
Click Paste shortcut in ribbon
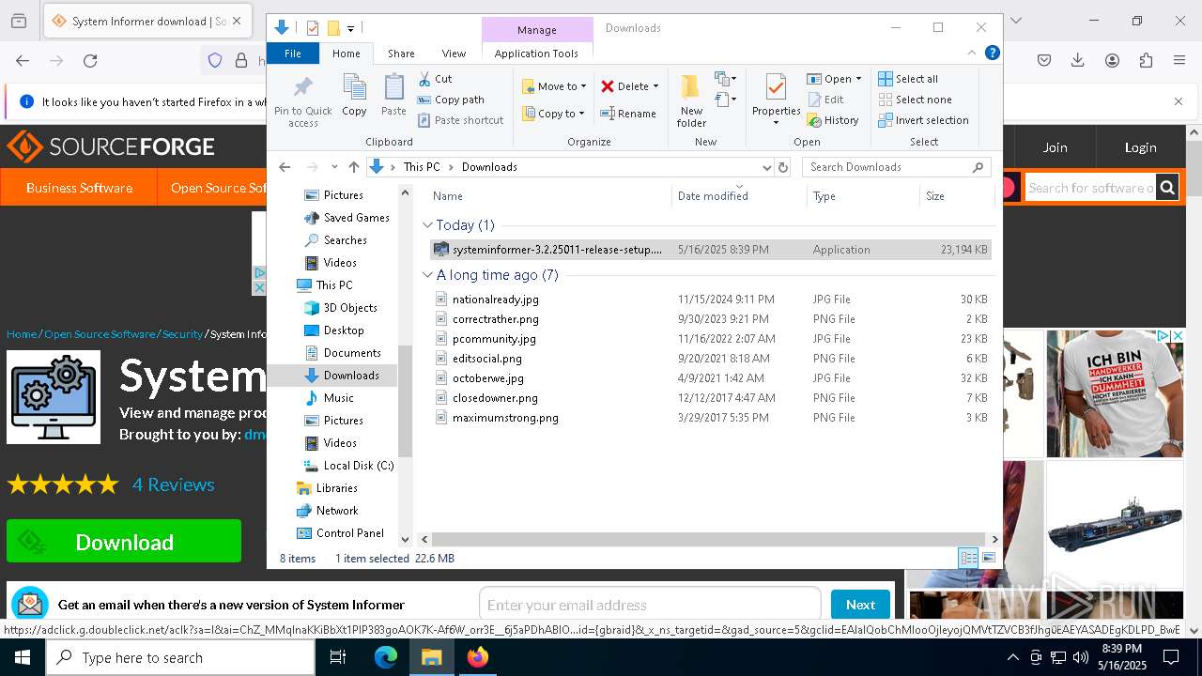(x=461, y=120)
